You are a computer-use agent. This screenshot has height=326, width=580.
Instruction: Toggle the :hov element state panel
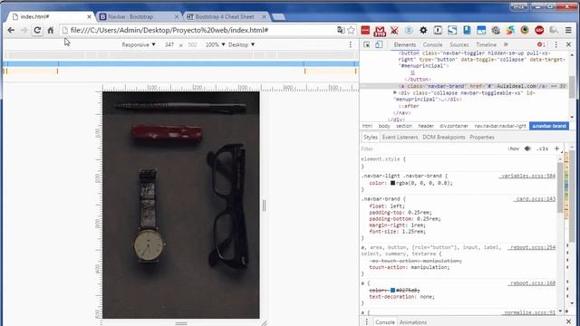[513, 149]
